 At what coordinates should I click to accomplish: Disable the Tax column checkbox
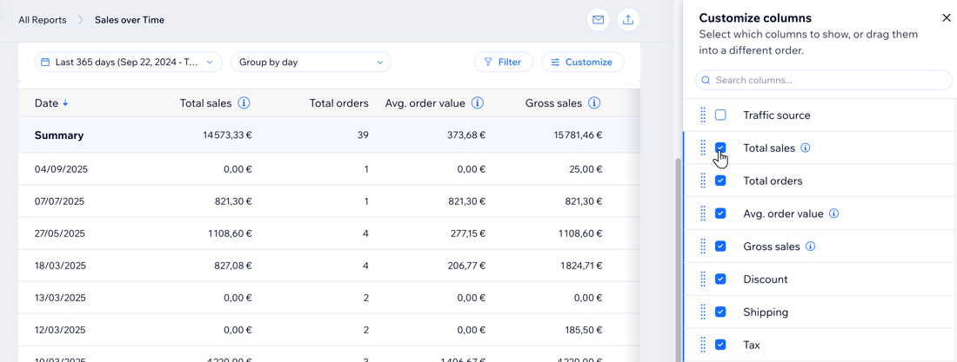720,345
